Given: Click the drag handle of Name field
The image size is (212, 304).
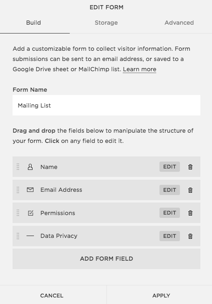Looking at the screenshot, I should [x=18, y=167].
